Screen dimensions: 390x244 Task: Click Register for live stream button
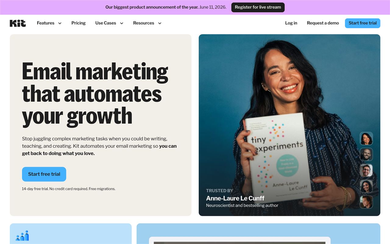[258, 7]
